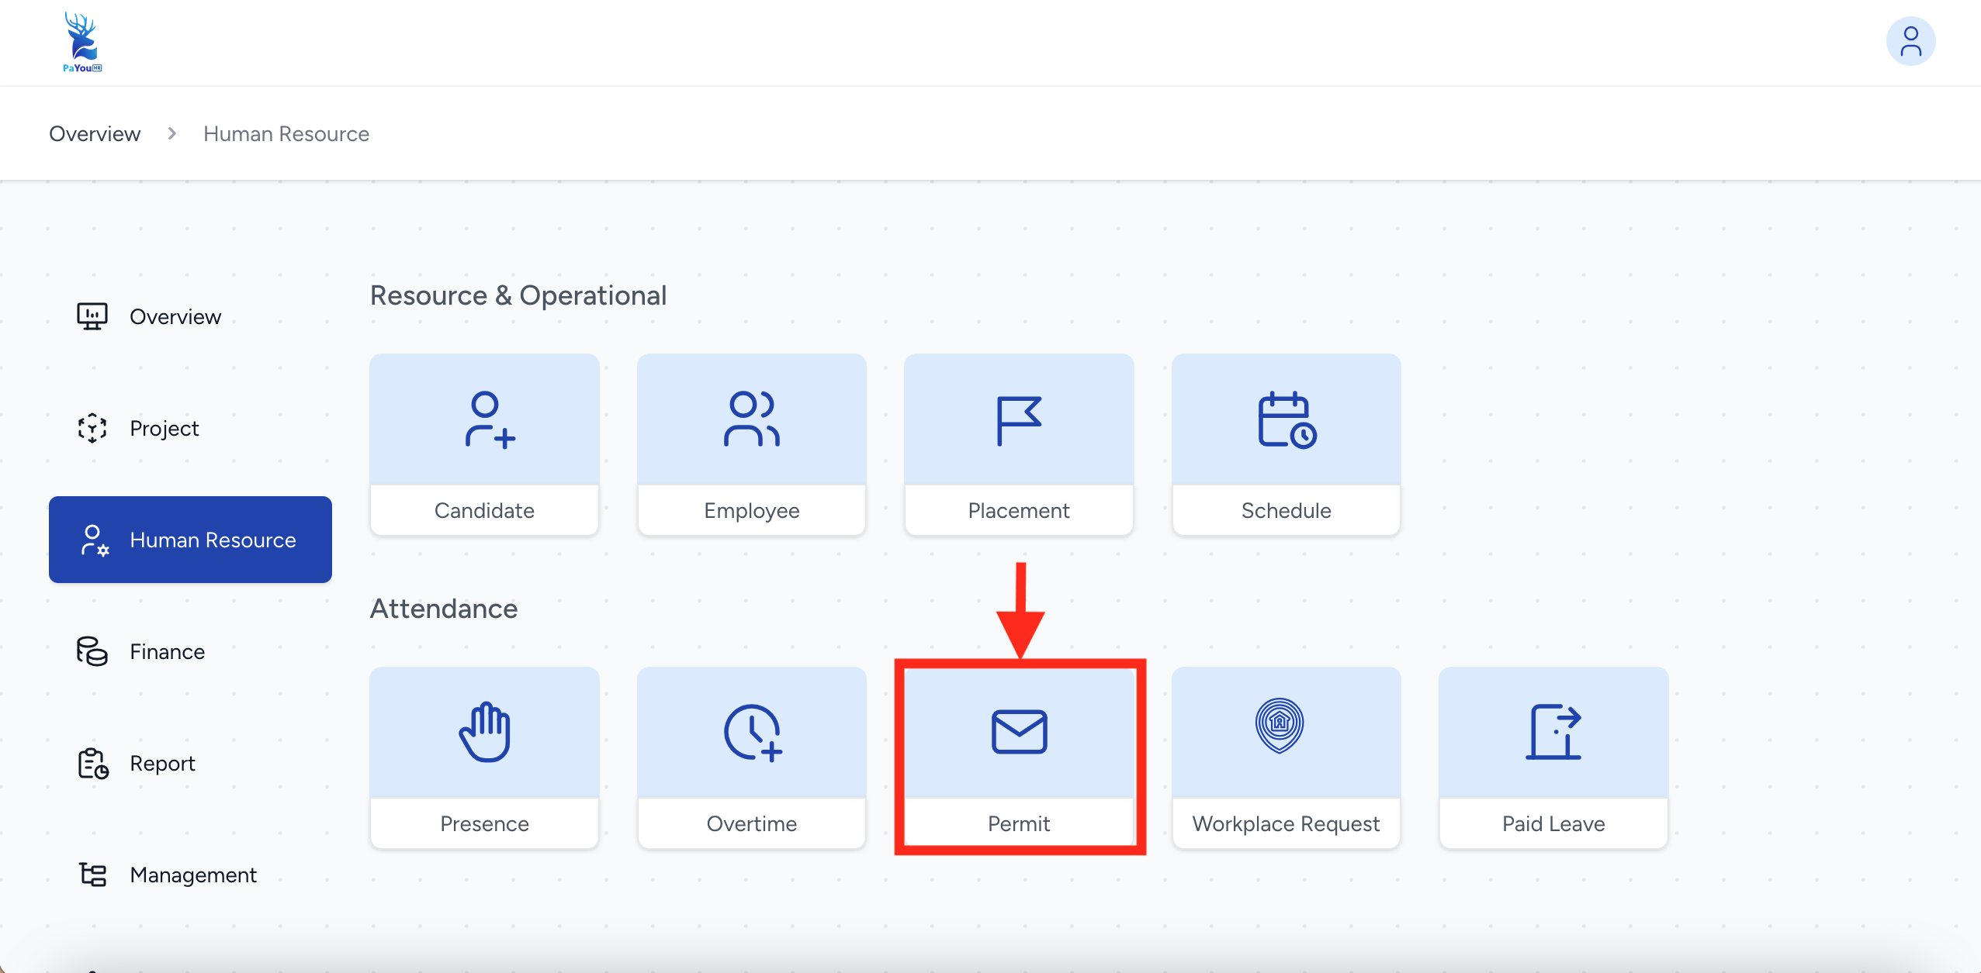Go to Overview in the sidebar
The width and height of the screenshot is (1981, 973).
(175, 317)
